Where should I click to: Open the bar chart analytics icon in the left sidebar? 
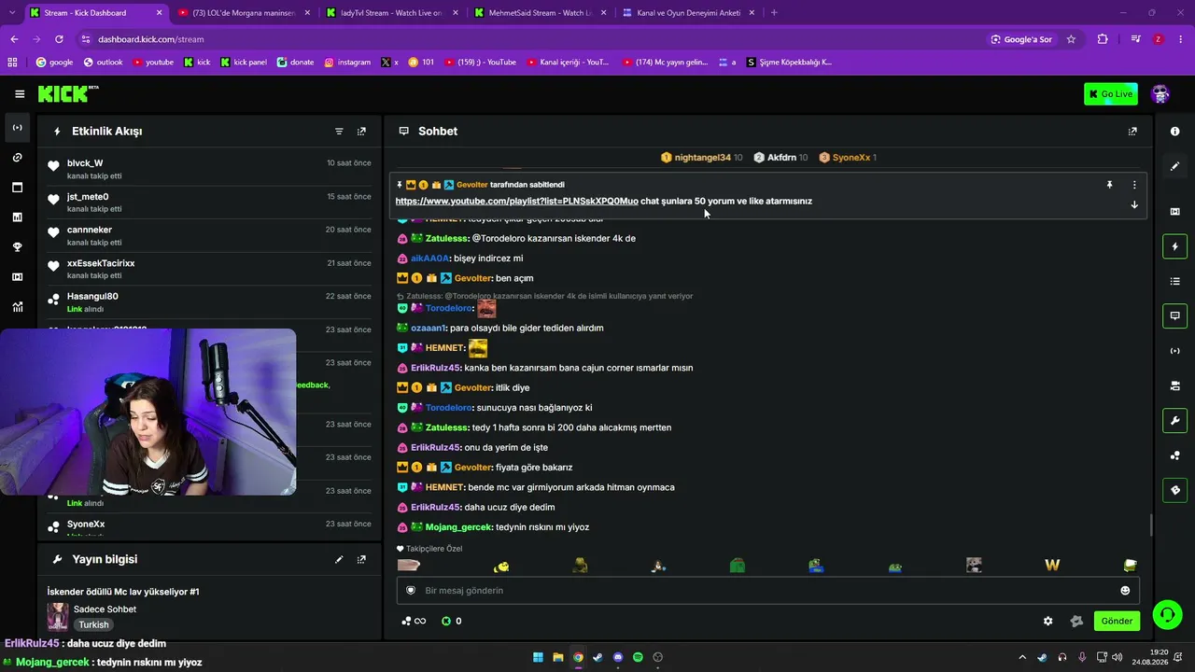17,217
